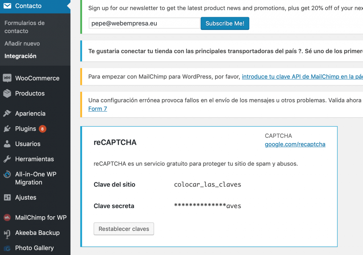Click the Plugins plug icon
Image resolution: width=363 pixels, height=255 pixels.
pyautogui.click(x=7, y=128)
